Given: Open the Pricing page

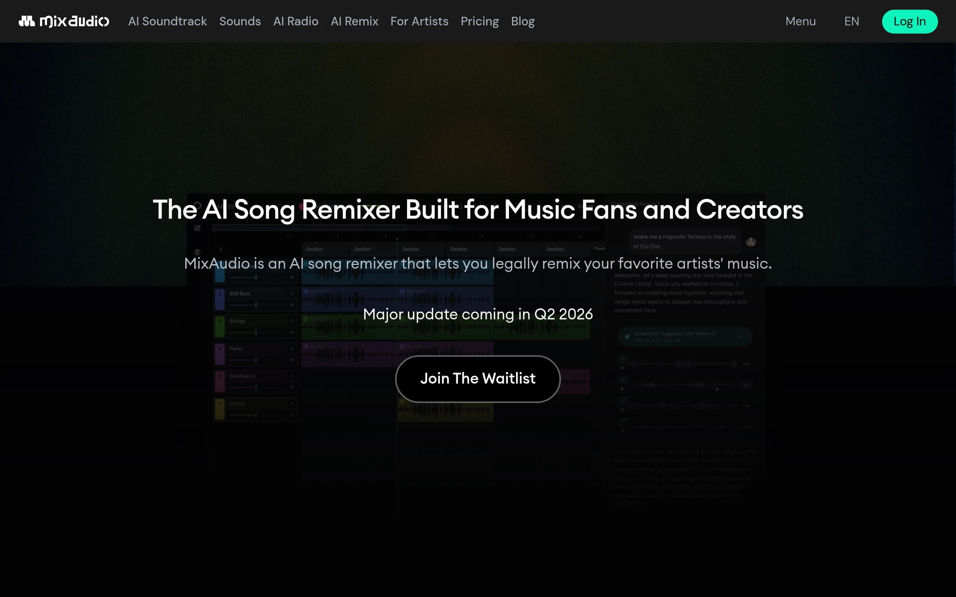Looking at the screenshot, I should tap(479, 21).
